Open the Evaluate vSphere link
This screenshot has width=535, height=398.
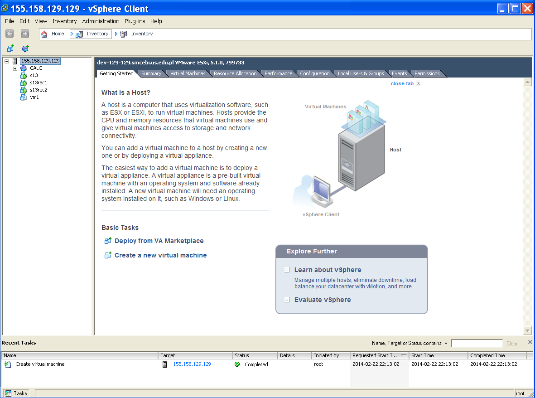click(x=323, y=299)
